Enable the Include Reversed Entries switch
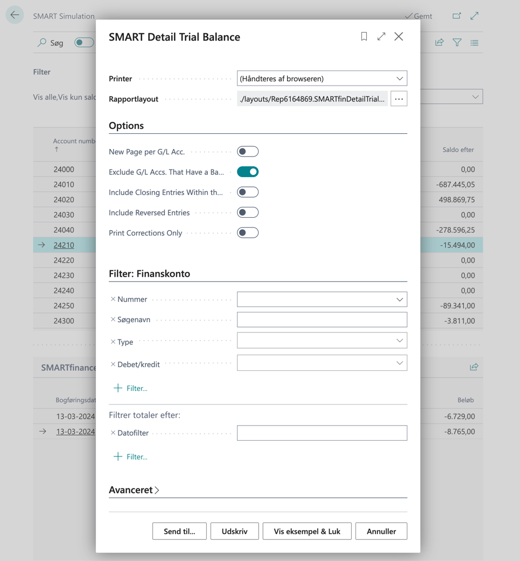Viewport: 520px width, 561px height. (x=248, y=212)
